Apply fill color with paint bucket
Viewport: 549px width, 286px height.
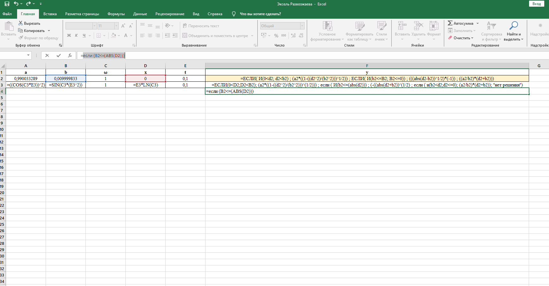point(114,35)
